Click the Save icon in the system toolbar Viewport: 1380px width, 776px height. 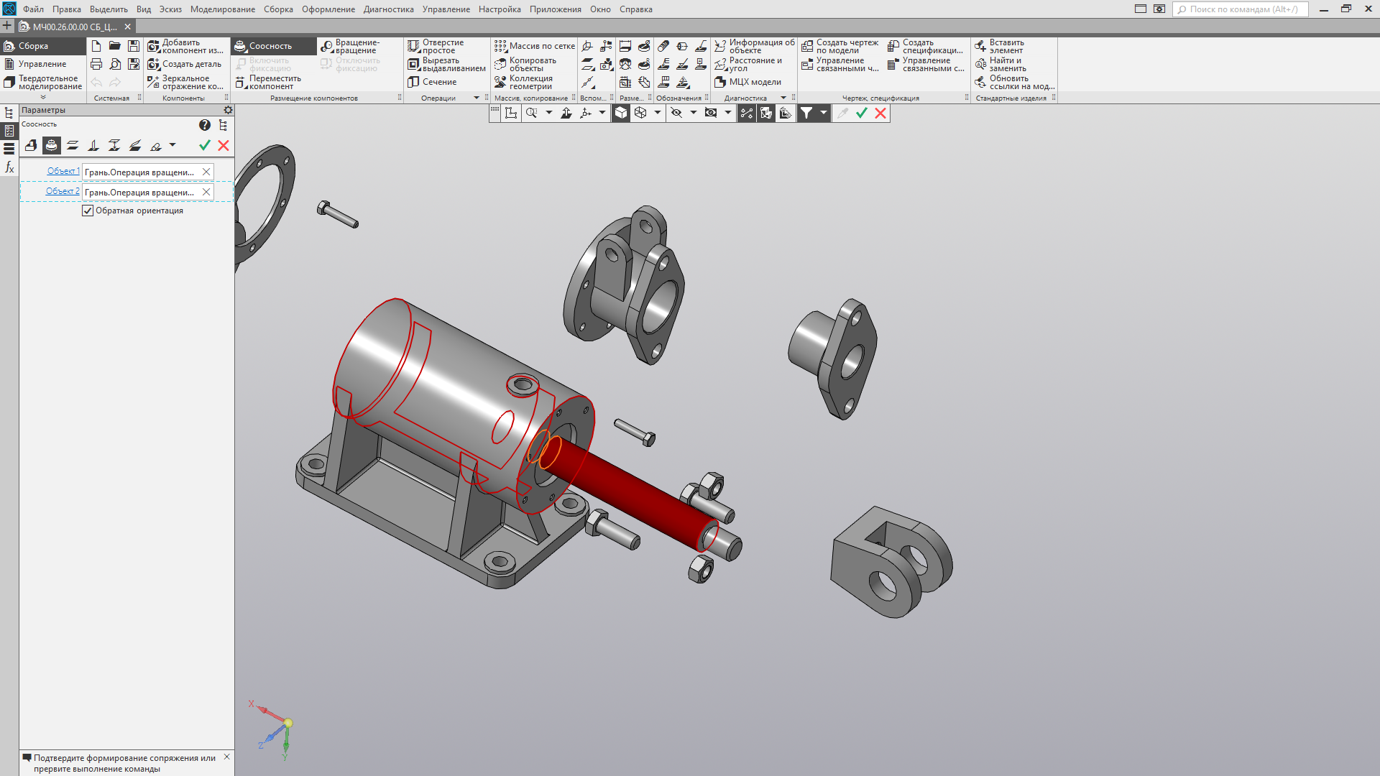(134, 46)
